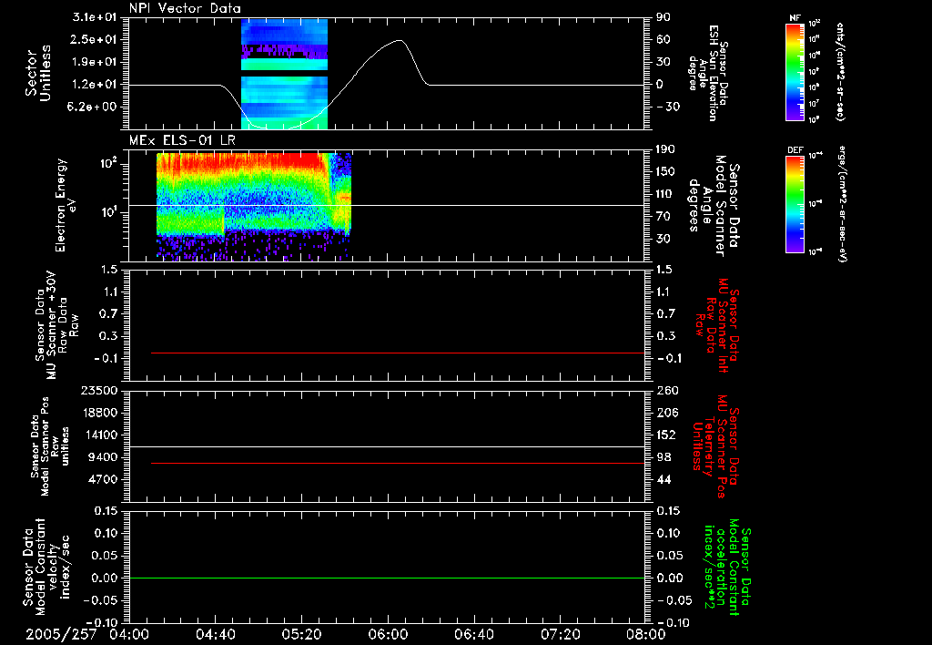Select the DEF color scale bar
932x645 pixels.
click(x=795, y=204)
